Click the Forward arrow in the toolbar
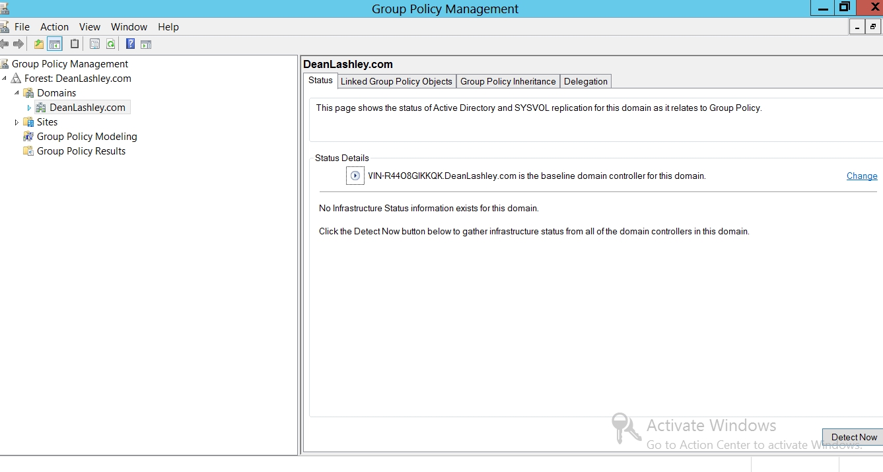This screenshot has width=883, height=472. click(x=18, y=44)
